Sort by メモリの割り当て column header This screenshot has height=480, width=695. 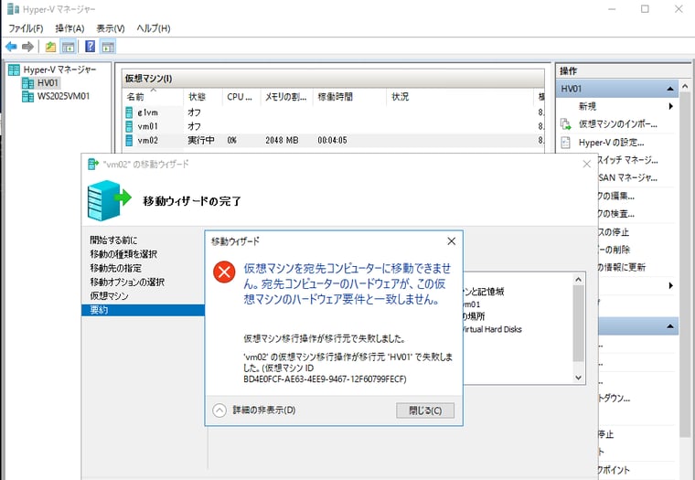286,97
